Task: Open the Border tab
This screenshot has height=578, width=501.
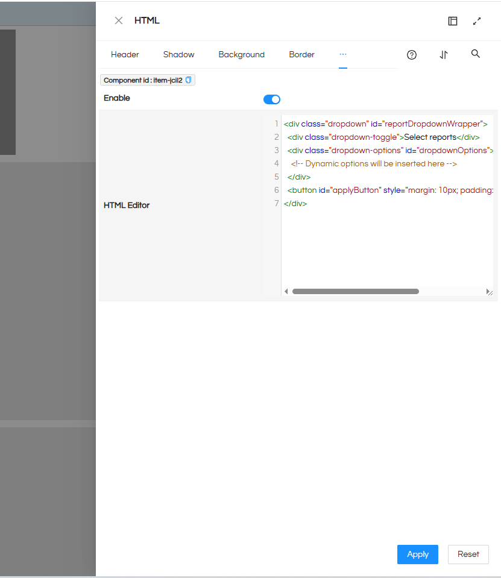Action: pyautogui.click(x=301, y=55)
